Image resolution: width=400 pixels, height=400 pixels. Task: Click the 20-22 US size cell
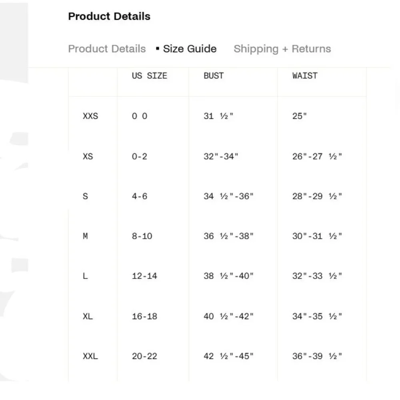[144, 356]
